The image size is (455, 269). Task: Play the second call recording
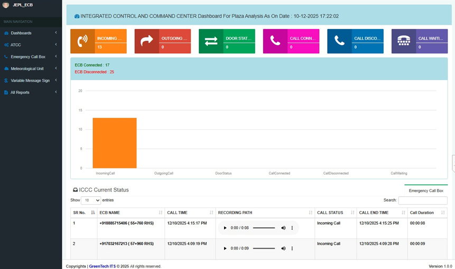point(225,248)
